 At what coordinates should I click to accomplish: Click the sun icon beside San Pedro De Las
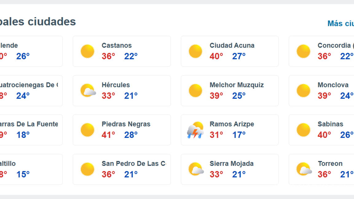pos(88,169)
